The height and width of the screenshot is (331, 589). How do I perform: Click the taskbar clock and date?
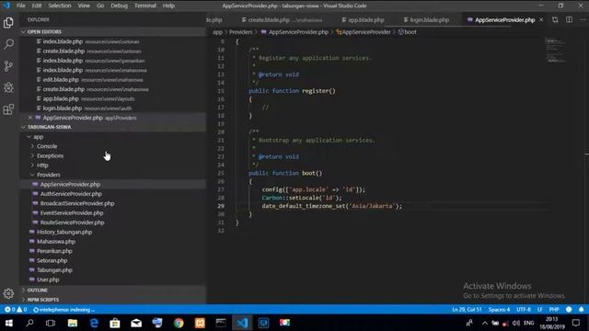point(552,323)
